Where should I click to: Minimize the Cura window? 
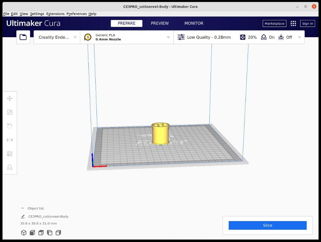(297, 7)
